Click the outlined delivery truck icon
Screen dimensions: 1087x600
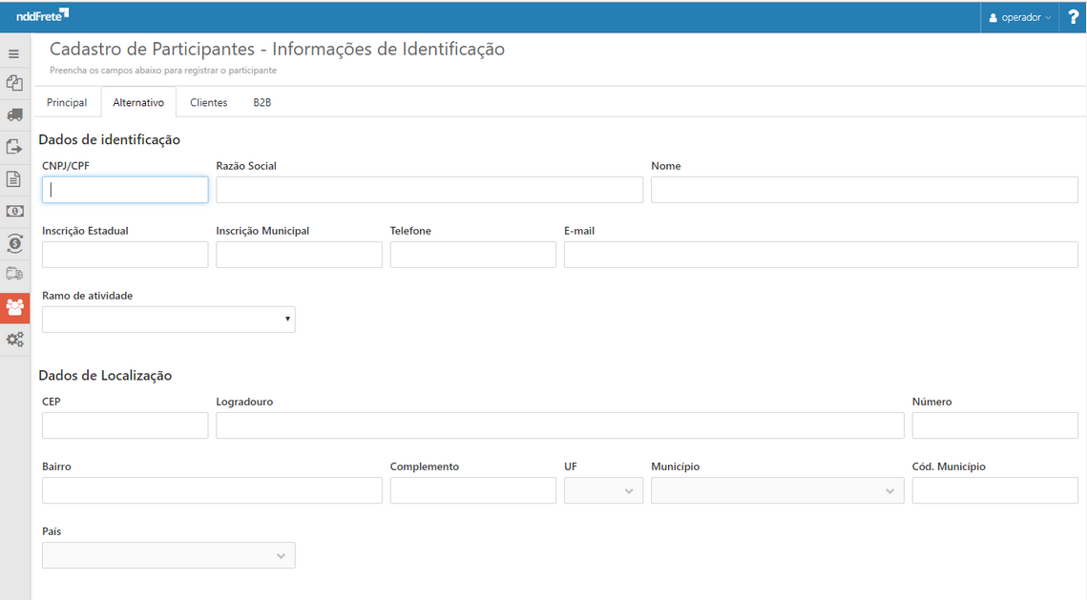click(x=14, y=275)
